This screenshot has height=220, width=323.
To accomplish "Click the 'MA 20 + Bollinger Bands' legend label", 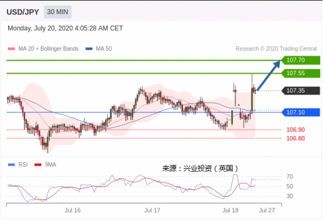I will (x=48, y=49).
